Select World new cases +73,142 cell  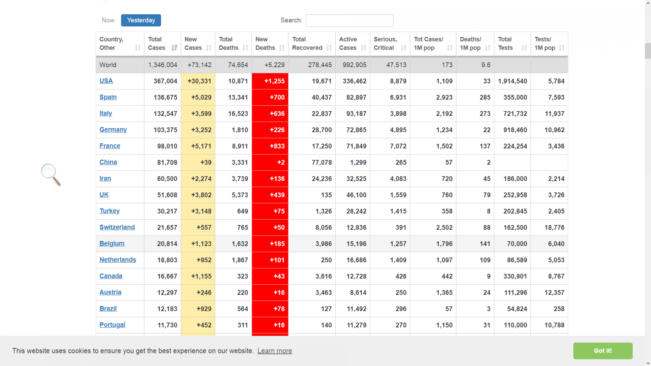click(198, 65)
